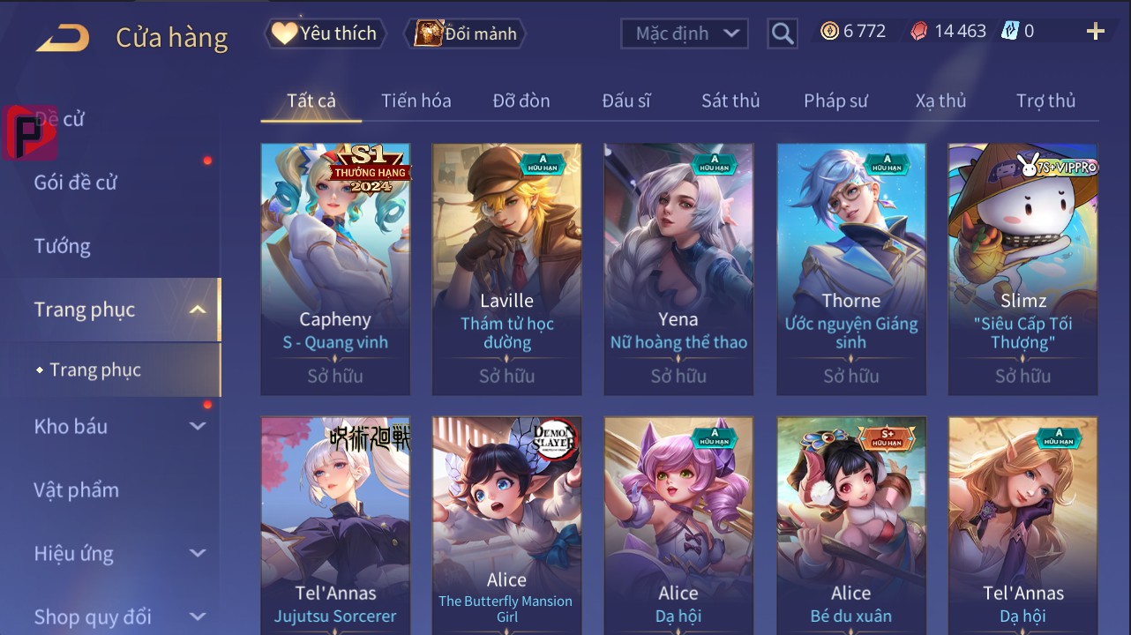
Task: Open the Mặc định sort dropdown
Action: 685,34
